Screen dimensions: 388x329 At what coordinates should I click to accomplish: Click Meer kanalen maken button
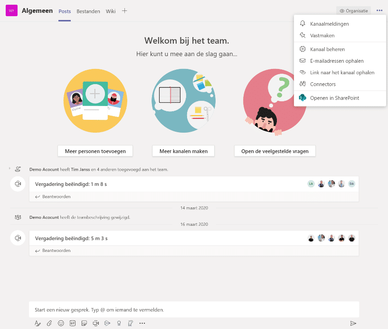tap(183, 151)
